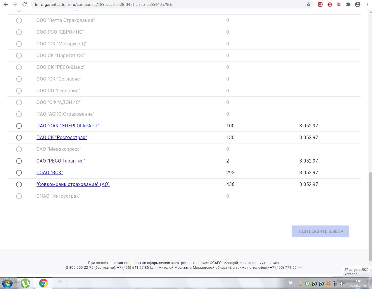Choose the СОАО "ВСК" radio button
Screen dimensions: 372x289
pyautogui.click(x=19, y=173)
